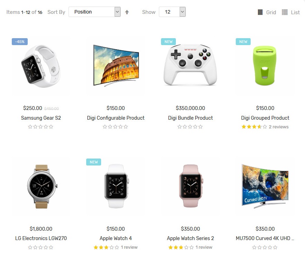This screenshot has height=264, width=305.
Task: Open the Sort By Position dropdown
Action: point(95,12)
